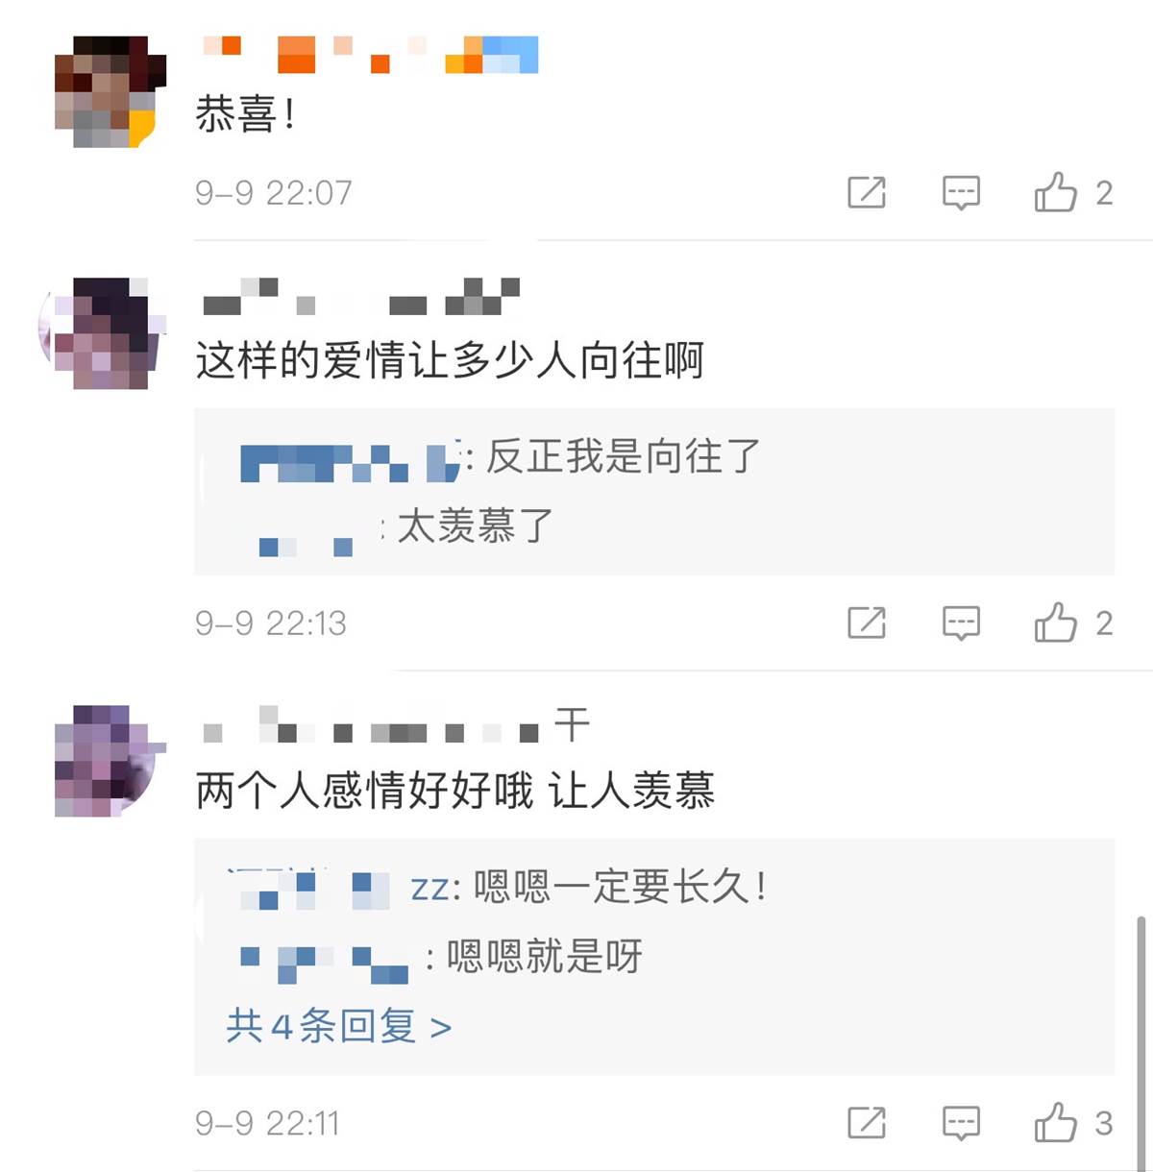
Task: Repost the 恭喜! comment
Action: pos(866,192)
